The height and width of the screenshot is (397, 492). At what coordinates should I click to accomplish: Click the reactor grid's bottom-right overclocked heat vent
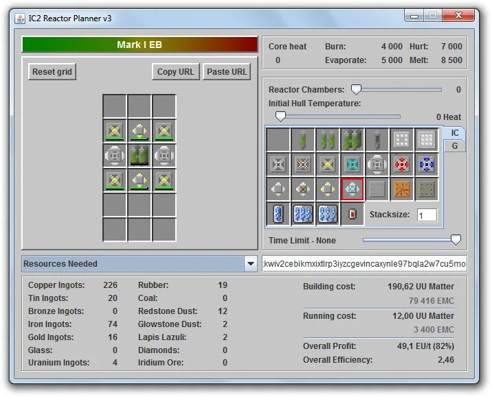click(164, 180)
